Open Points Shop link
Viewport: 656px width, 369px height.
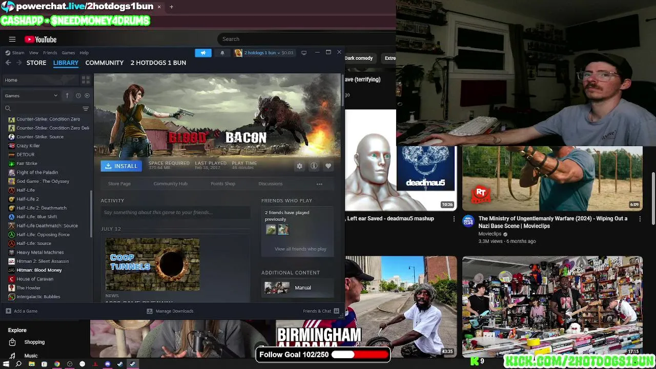pyautogui.click(x=223, y=183)
